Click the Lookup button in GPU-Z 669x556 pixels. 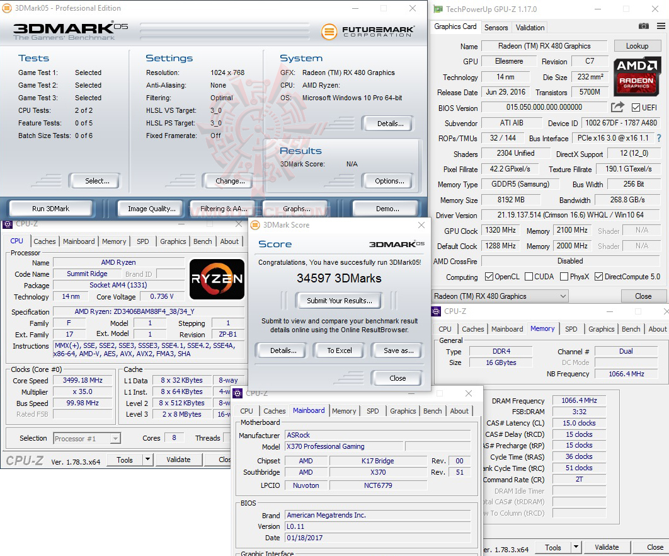point(637,45)
